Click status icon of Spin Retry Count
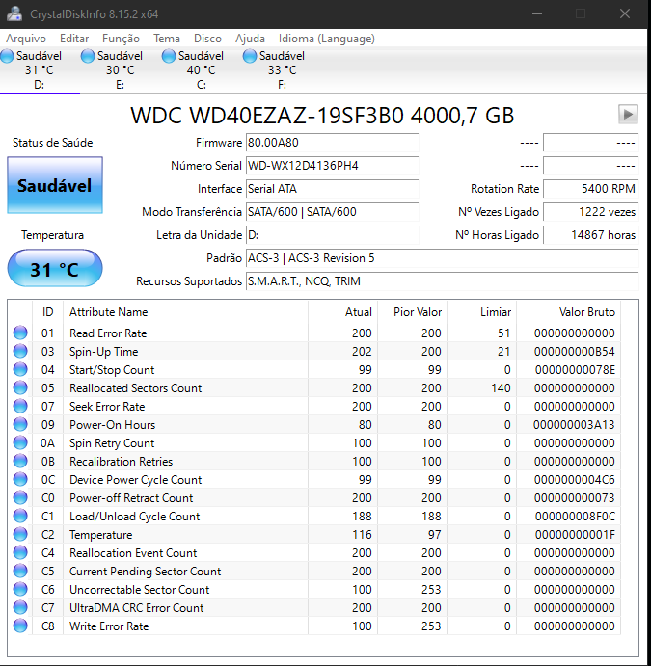The image size is (651, 666). click(20, 442)
